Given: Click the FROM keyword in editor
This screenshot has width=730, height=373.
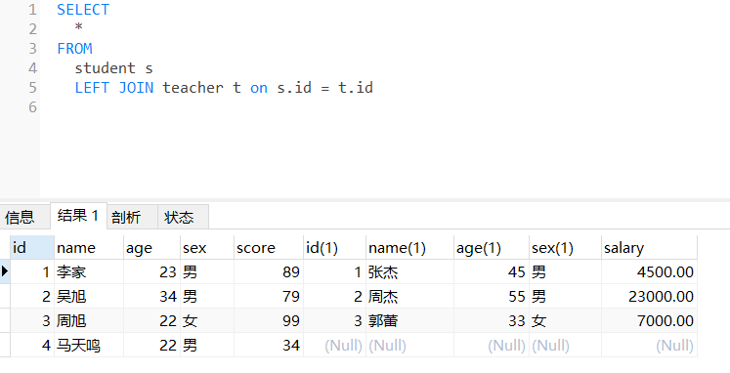Looking at the screenshot, I should click(74, 49).
